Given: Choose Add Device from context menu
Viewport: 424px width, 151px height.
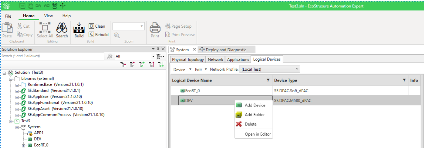Looking at the screenshot, I should pos(254,105).
